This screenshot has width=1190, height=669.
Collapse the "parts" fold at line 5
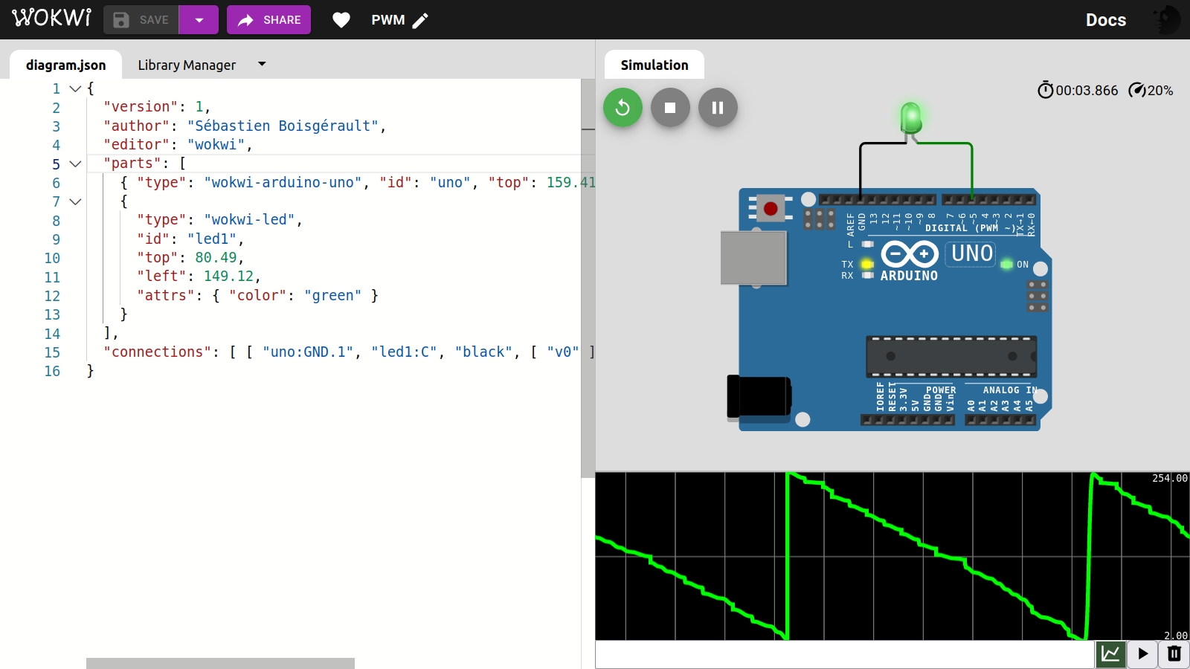point(75,164)
